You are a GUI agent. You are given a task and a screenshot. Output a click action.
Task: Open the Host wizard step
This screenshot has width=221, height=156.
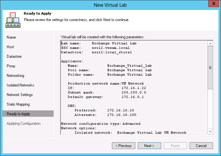pyautogui.click(x=11, y=47)
